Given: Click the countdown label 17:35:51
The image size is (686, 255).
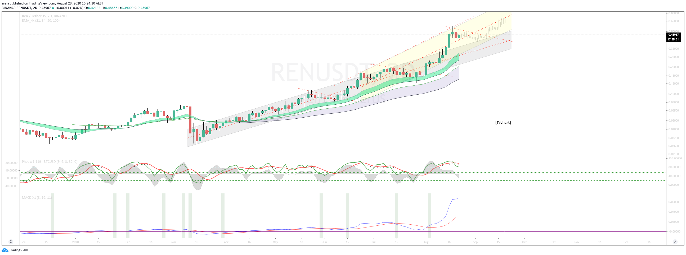Looking at the screenshot, I should coord(674,39).
